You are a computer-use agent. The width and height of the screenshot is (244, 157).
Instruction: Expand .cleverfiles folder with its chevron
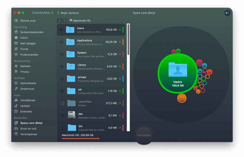point(120,103)
